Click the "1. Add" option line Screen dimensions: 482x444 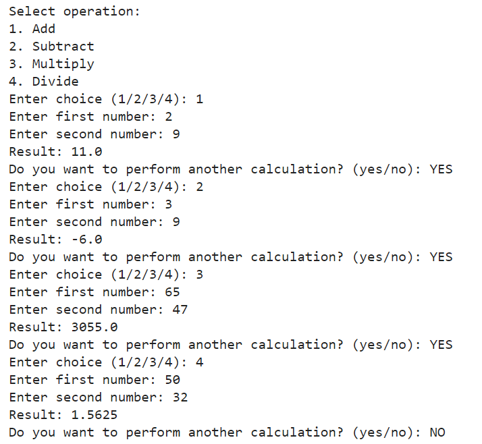tap(32, 29)
